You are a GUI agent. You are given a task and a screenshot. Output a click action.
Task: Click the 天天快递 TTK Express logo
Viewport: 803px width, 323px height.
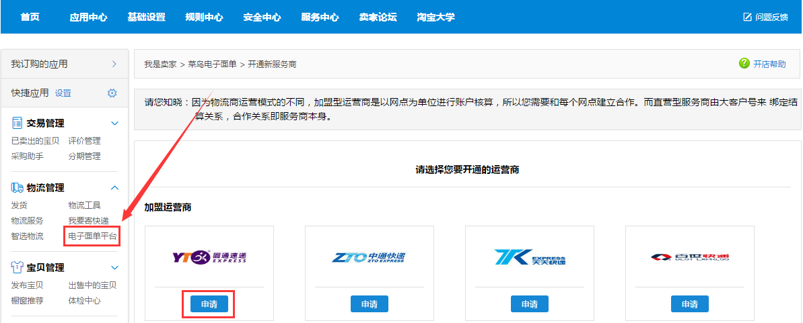click(530, 256)
